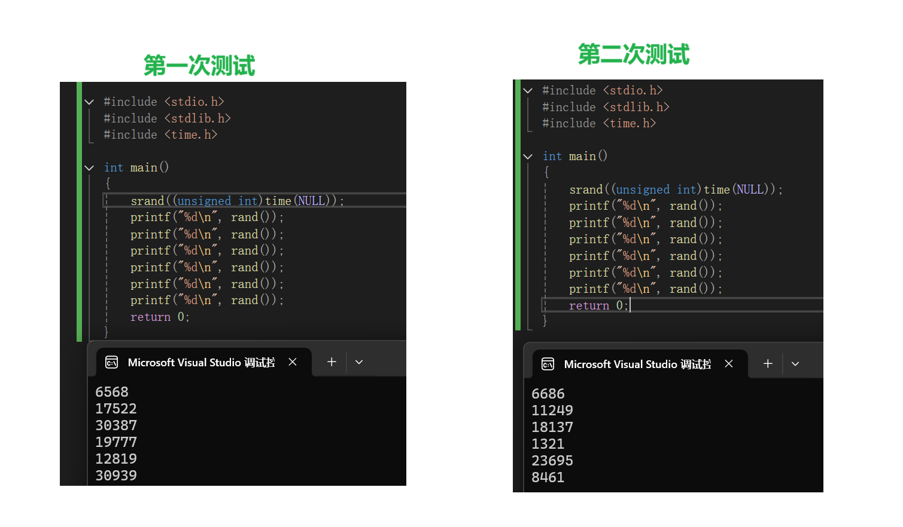
Task: Click the 第一次测试 heading
Action: [199, 65]
